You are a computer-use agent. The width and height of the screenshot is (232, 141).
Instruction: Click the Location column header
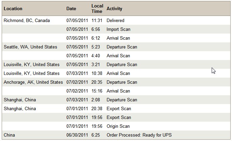coord(13,8)
